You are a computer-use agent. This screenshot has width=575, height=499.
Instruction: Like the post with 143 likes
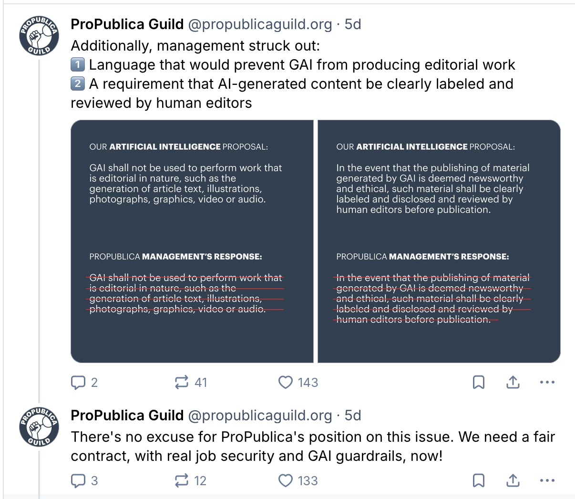pos(286,383)
